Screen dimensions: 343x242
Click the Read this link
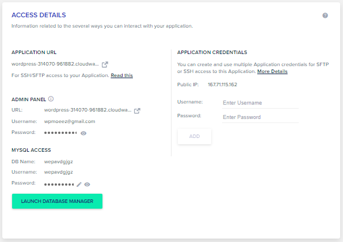(x=121, y=75)
